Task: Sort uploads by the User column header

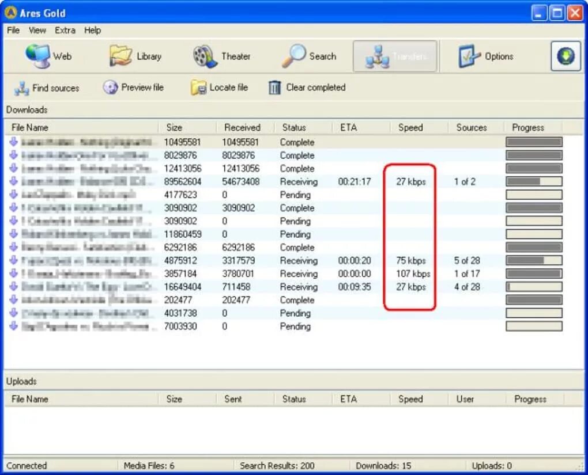Action: 477,399
